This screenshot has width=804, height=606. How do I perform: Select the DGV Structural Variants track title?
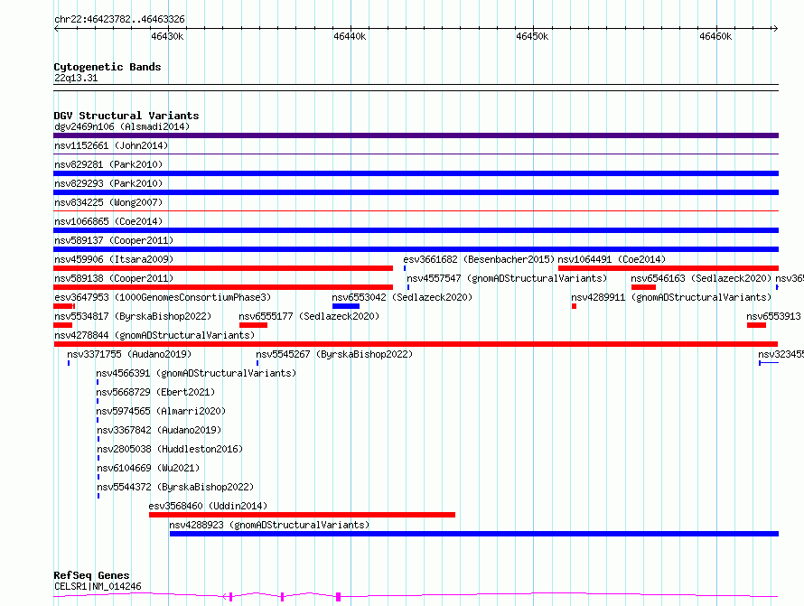click(x=126, y=116)
